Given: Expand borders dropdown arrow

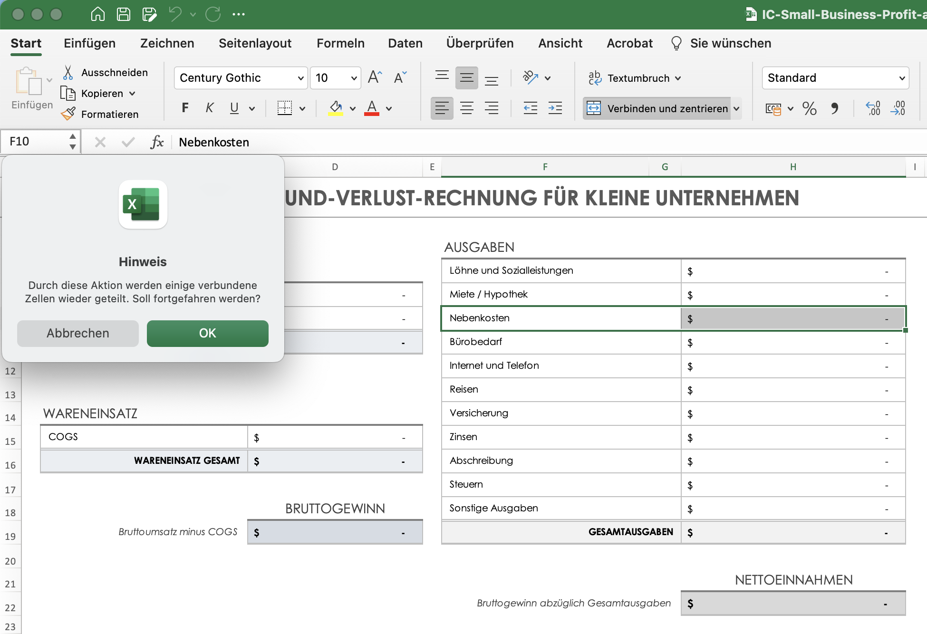Looking at the screenshot, I should [x=302, y=108].
